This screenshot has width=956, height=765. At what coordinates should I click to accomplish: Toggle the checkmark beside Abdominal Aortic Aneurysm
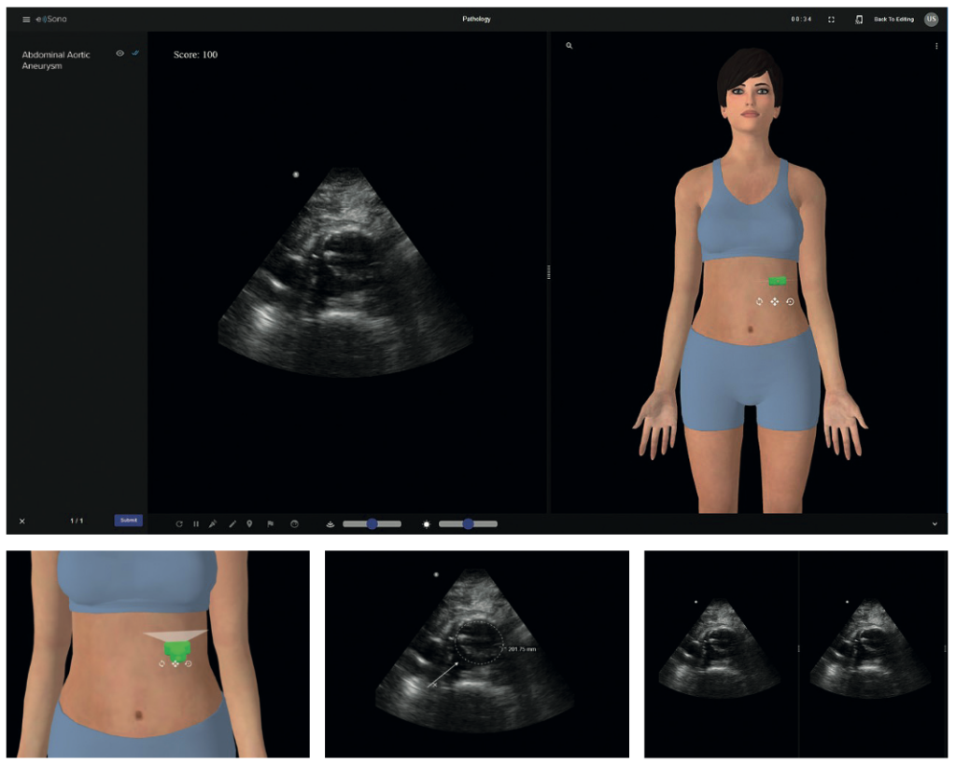pyautogui.click(x=134, y=53)
